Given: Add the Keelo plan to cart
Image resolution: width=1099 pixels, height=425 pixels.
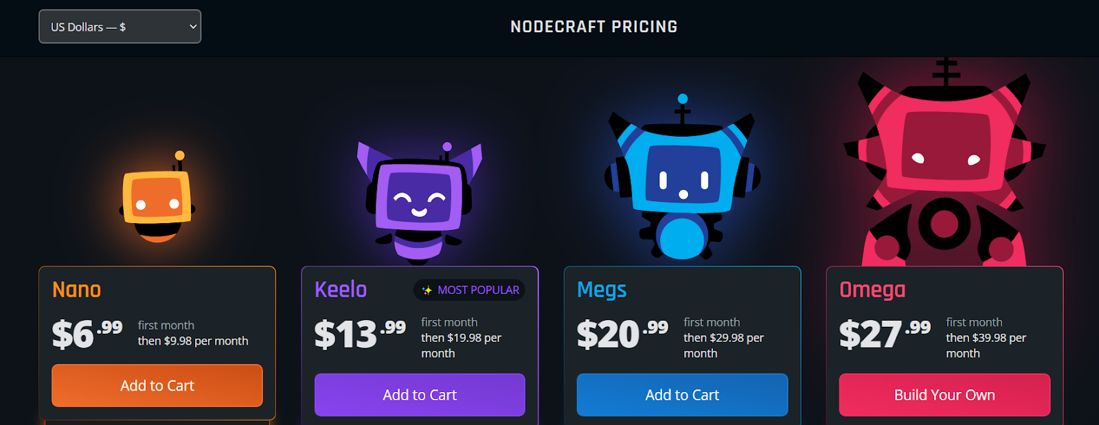Looking at the screenshot, I should pos(420,395).
